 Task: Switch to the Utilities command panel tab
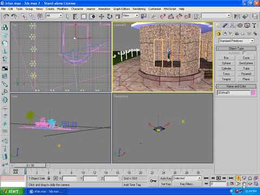pos(254,25)
